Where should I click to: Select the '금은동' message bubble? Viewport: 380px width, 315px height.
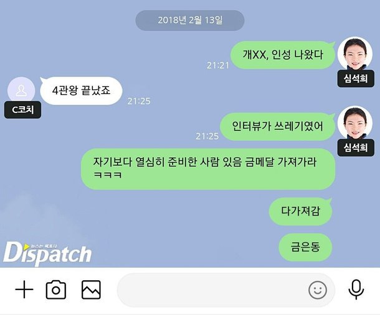pos(305,247)
